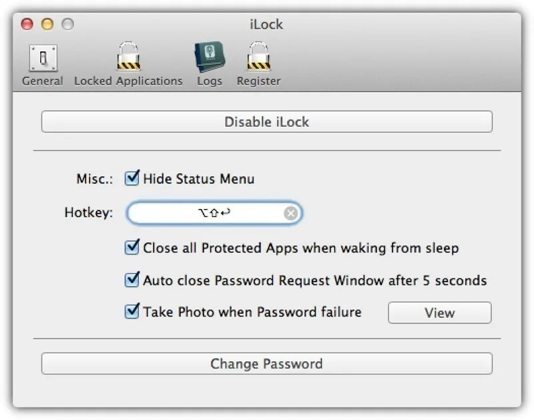The image size is (534, 420).
Task: Toggle Take Photo when Password failure
Action: point(131,312)
